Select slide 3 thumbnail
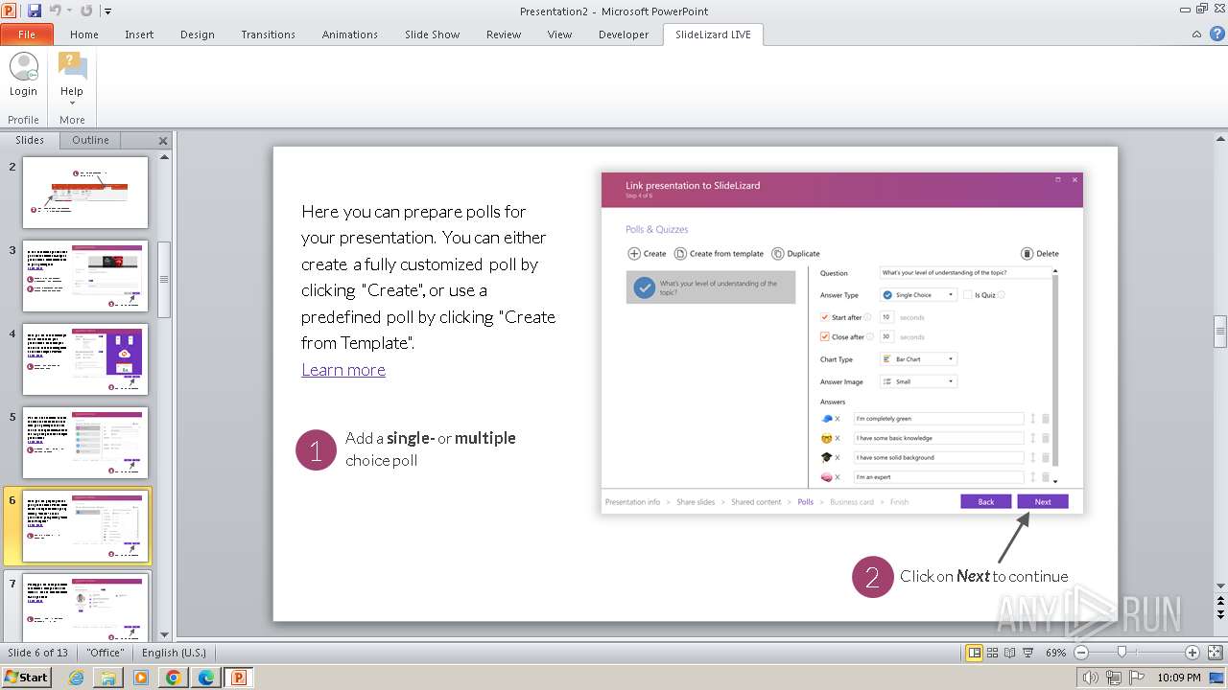The image size is (1228, 690). click(85, 276)
